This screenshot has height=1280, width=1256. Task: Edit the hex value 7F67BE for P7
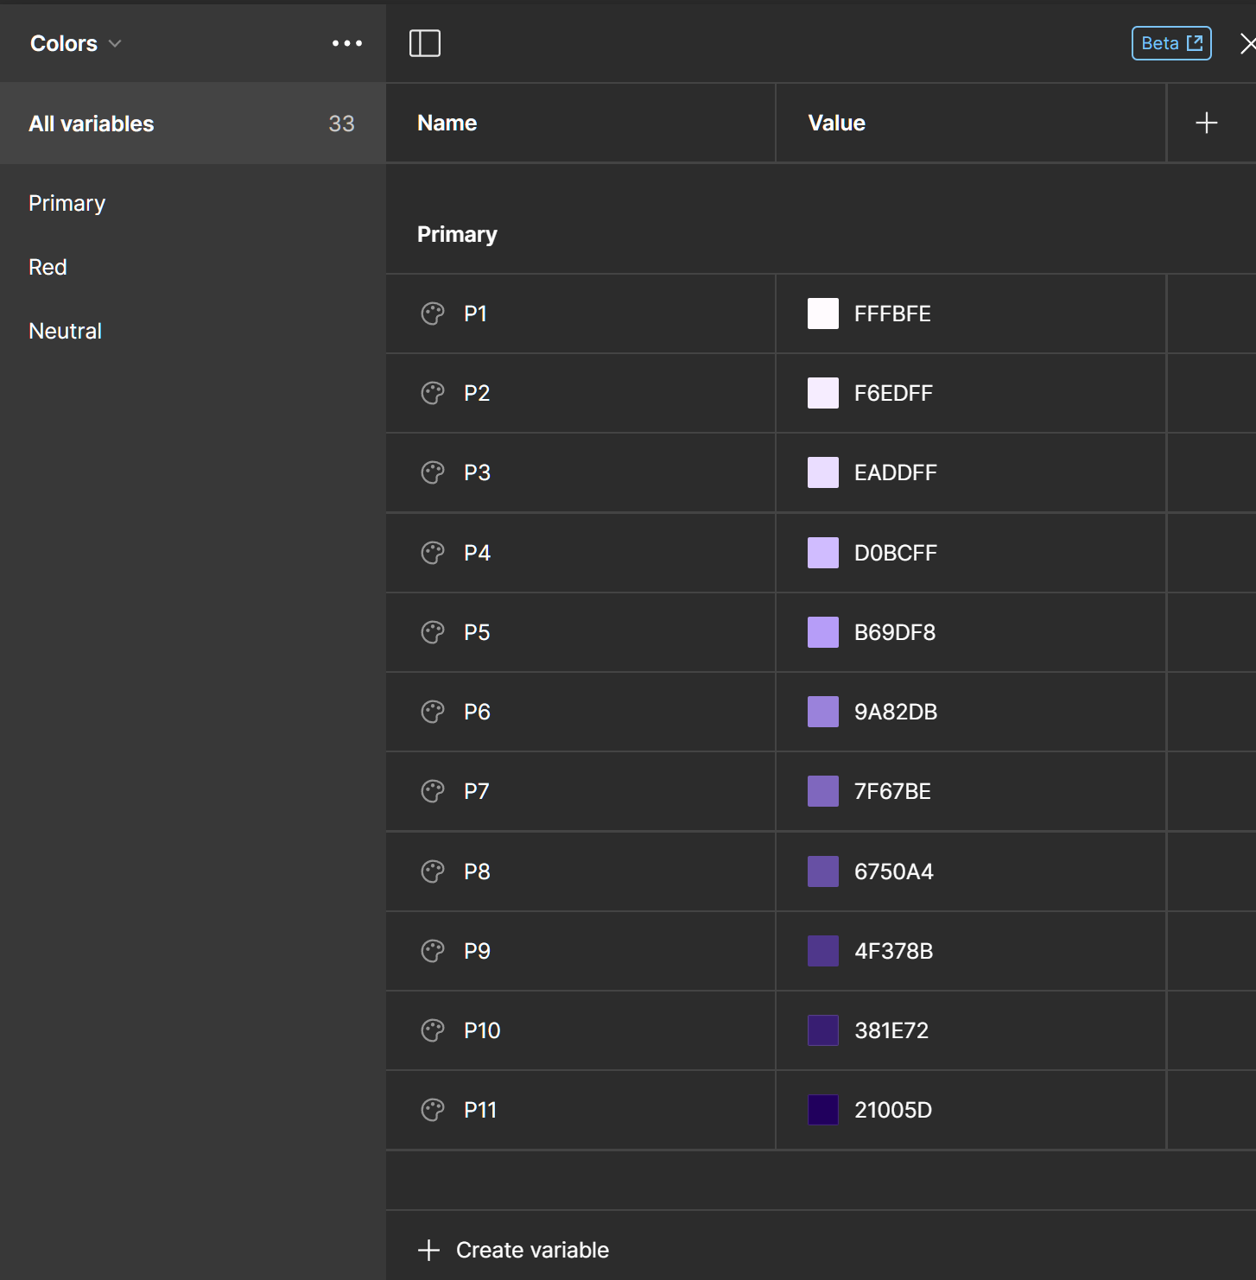click(892, 791)
